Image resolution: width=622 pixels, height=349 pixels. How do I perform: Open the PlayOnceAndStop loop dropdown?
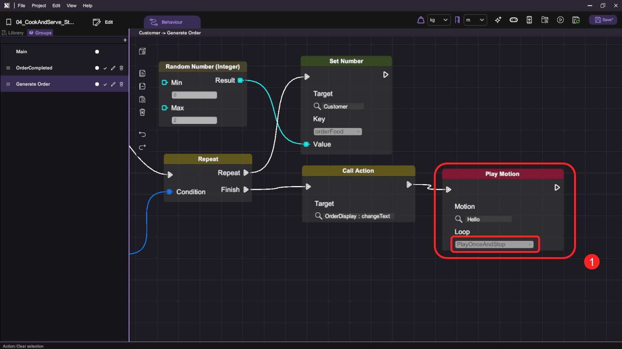[494, 244]
